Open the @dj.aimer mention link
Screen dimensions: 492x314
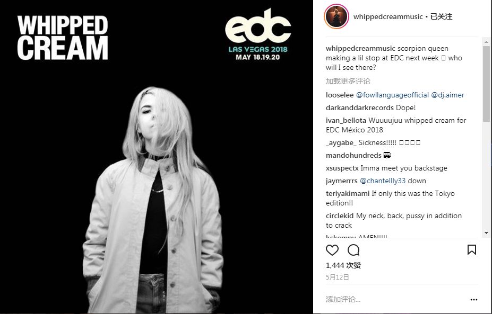448,95
